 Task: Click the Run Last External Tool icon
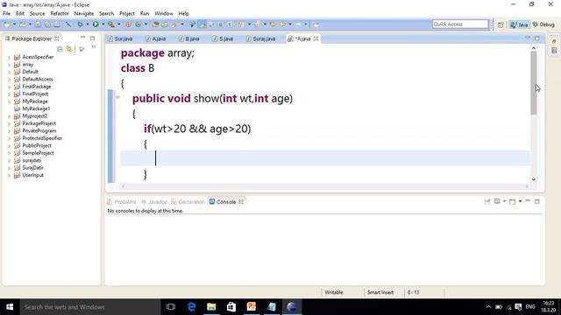[111, 24]
